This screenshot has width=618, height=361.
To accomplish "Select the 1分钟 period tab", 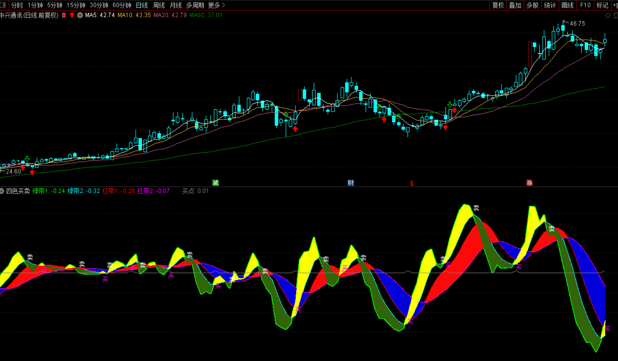I will coord(36,5).
